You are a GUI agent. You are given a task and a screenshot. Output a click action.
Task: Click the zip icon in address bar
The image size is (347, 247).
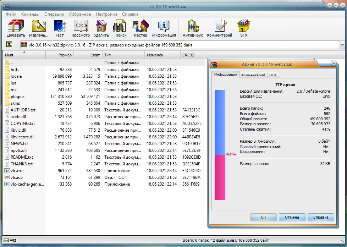click(24, 45)
